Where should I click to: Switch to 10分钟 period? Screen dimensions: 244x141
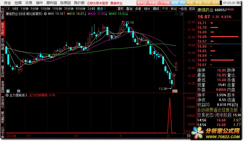tap(45, 9)
